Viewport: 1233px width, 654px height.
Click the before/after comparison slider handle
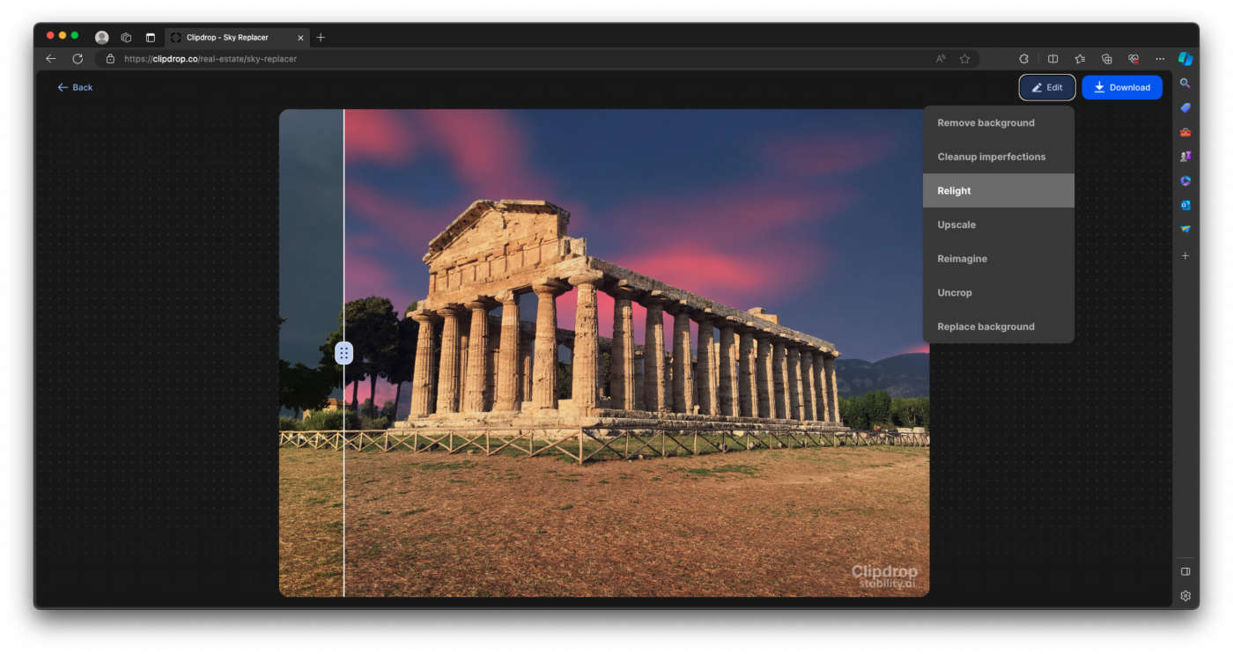(x=343, y=353)
